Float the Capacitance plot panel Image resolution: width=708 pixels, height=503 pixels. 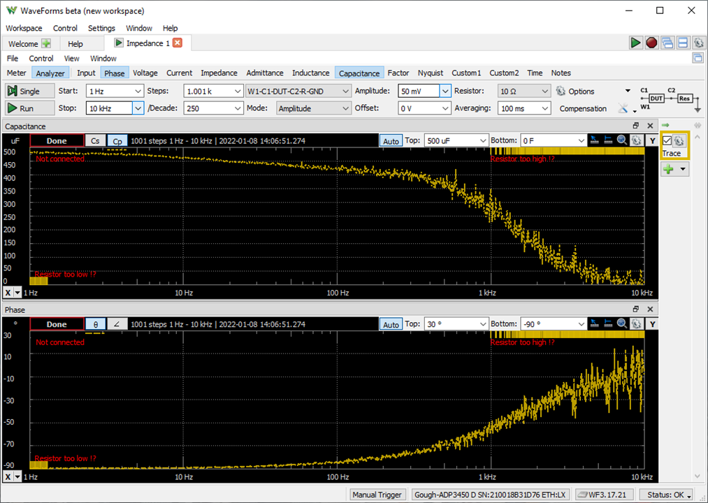[636, 126]
